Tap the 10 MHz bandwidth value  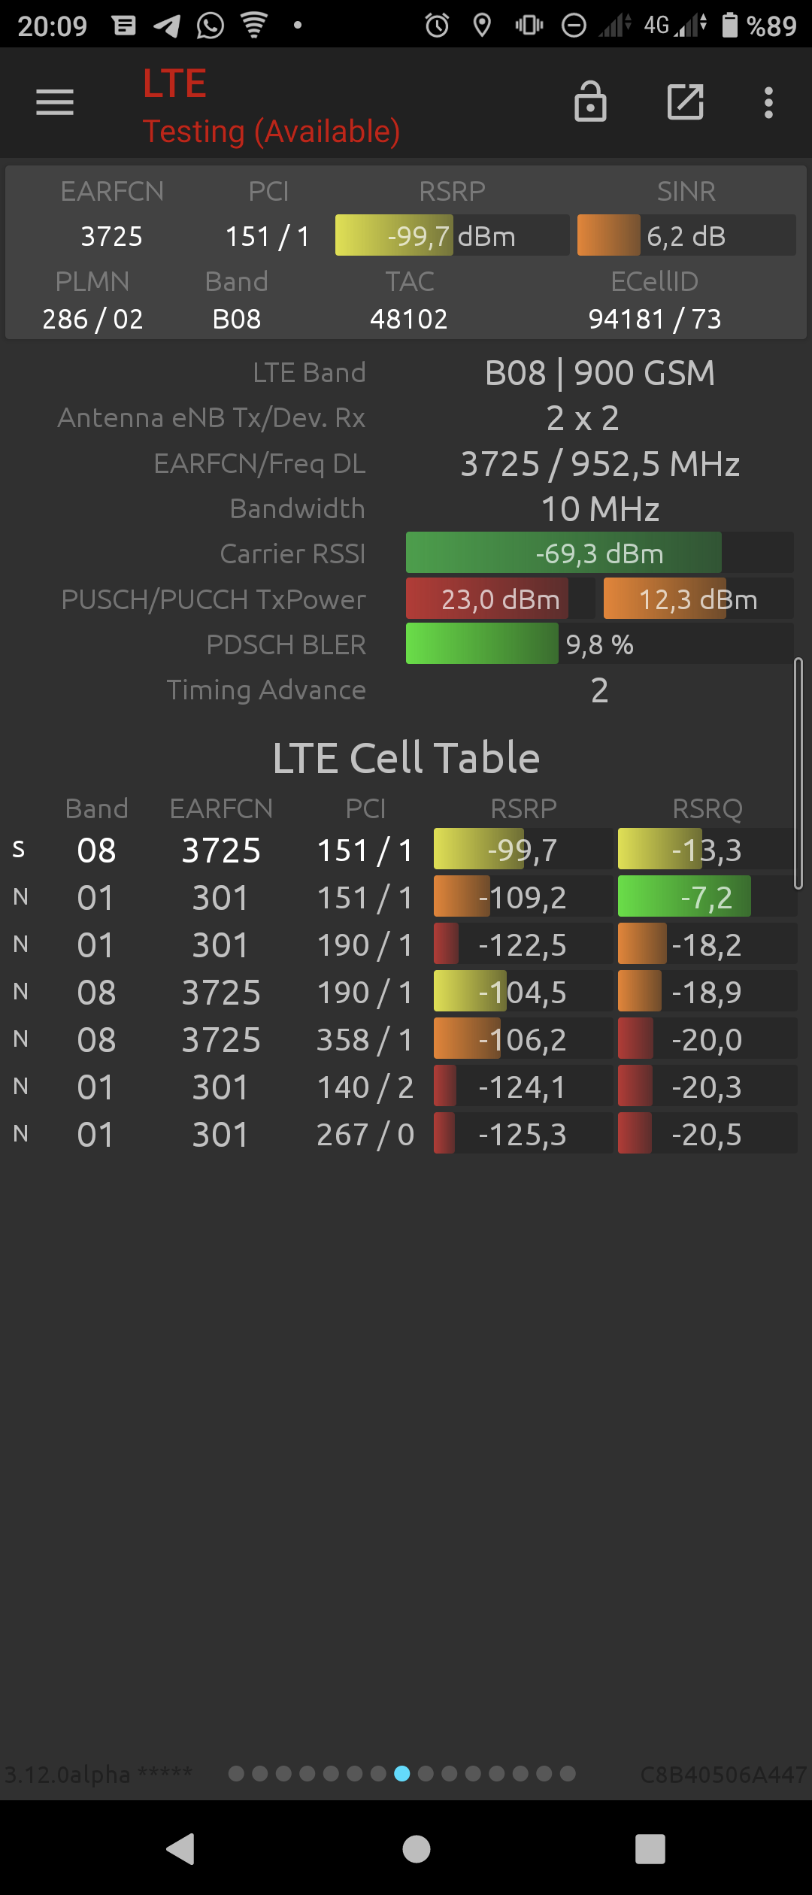click(x=600, y=509)
